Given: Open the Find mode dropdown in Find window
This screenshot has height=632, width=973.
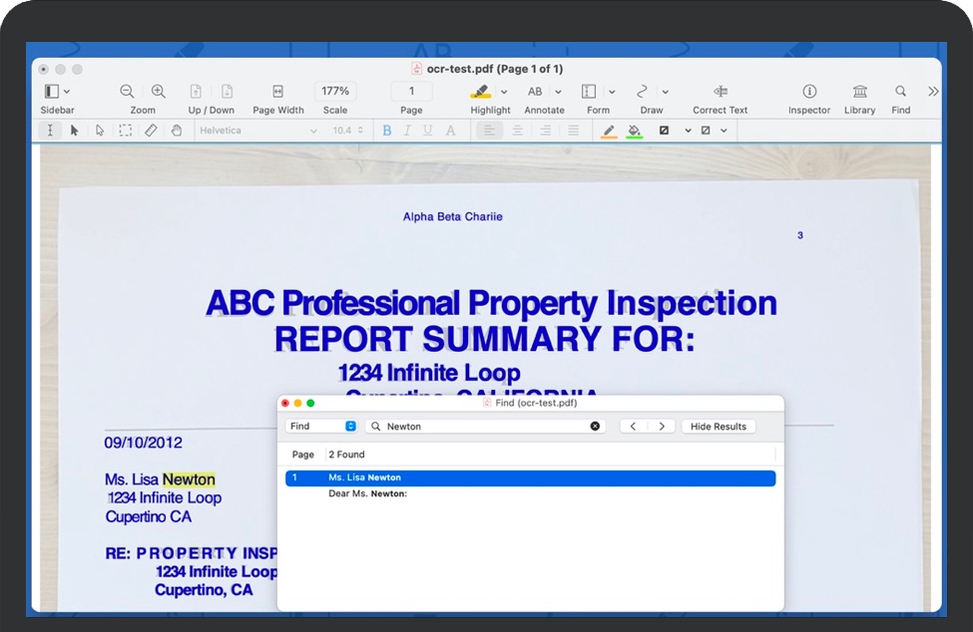Looking at the screenshot, I should (321, 426).
